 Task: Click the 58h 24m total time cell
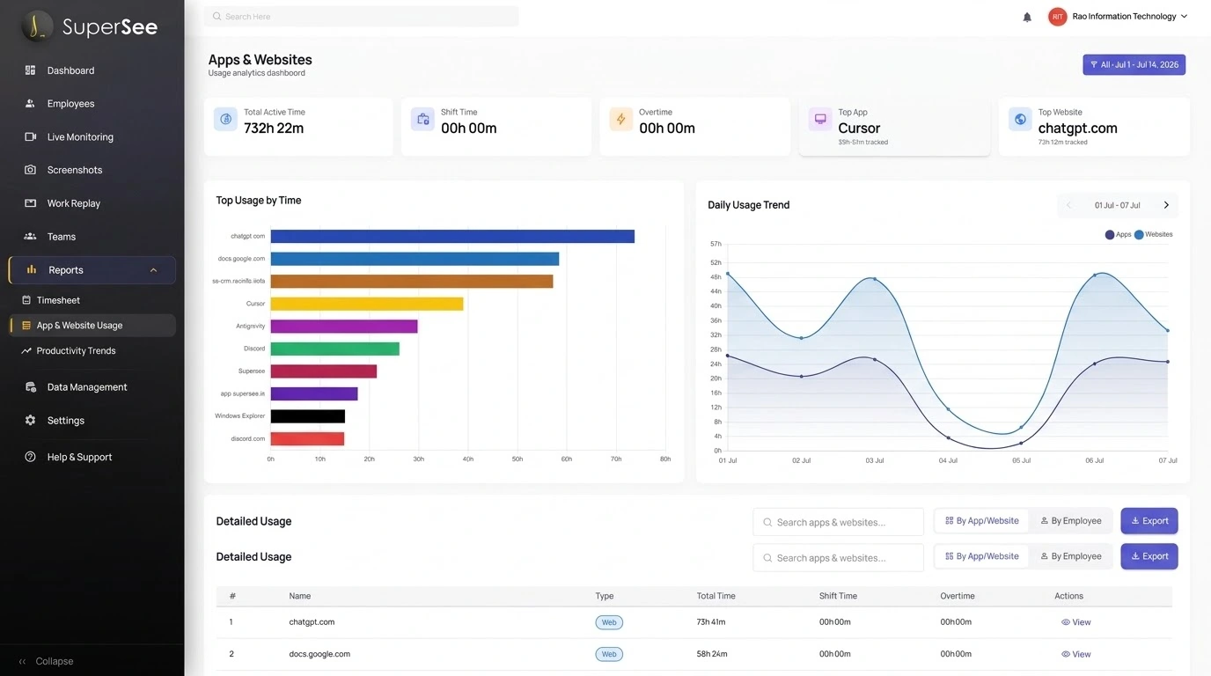(711, 654)
